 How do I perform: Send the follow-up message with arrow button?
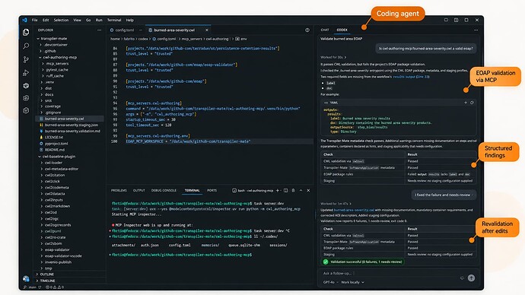tap(471, 278)
